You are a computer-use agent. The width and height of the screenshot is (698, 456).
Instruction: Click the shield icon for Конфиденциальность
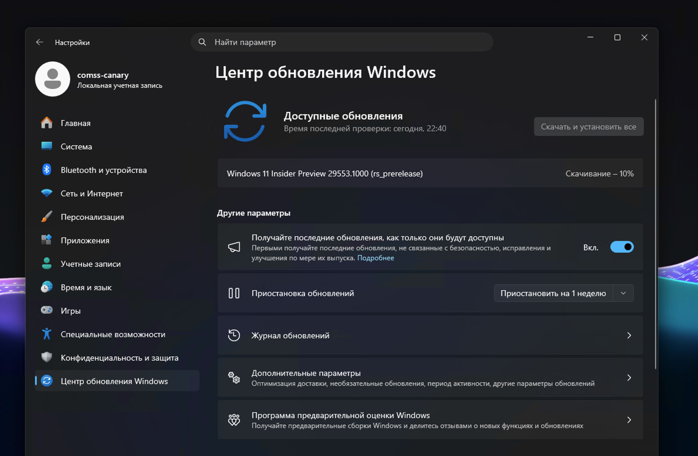pyautogui.click(x=47, y=357)
